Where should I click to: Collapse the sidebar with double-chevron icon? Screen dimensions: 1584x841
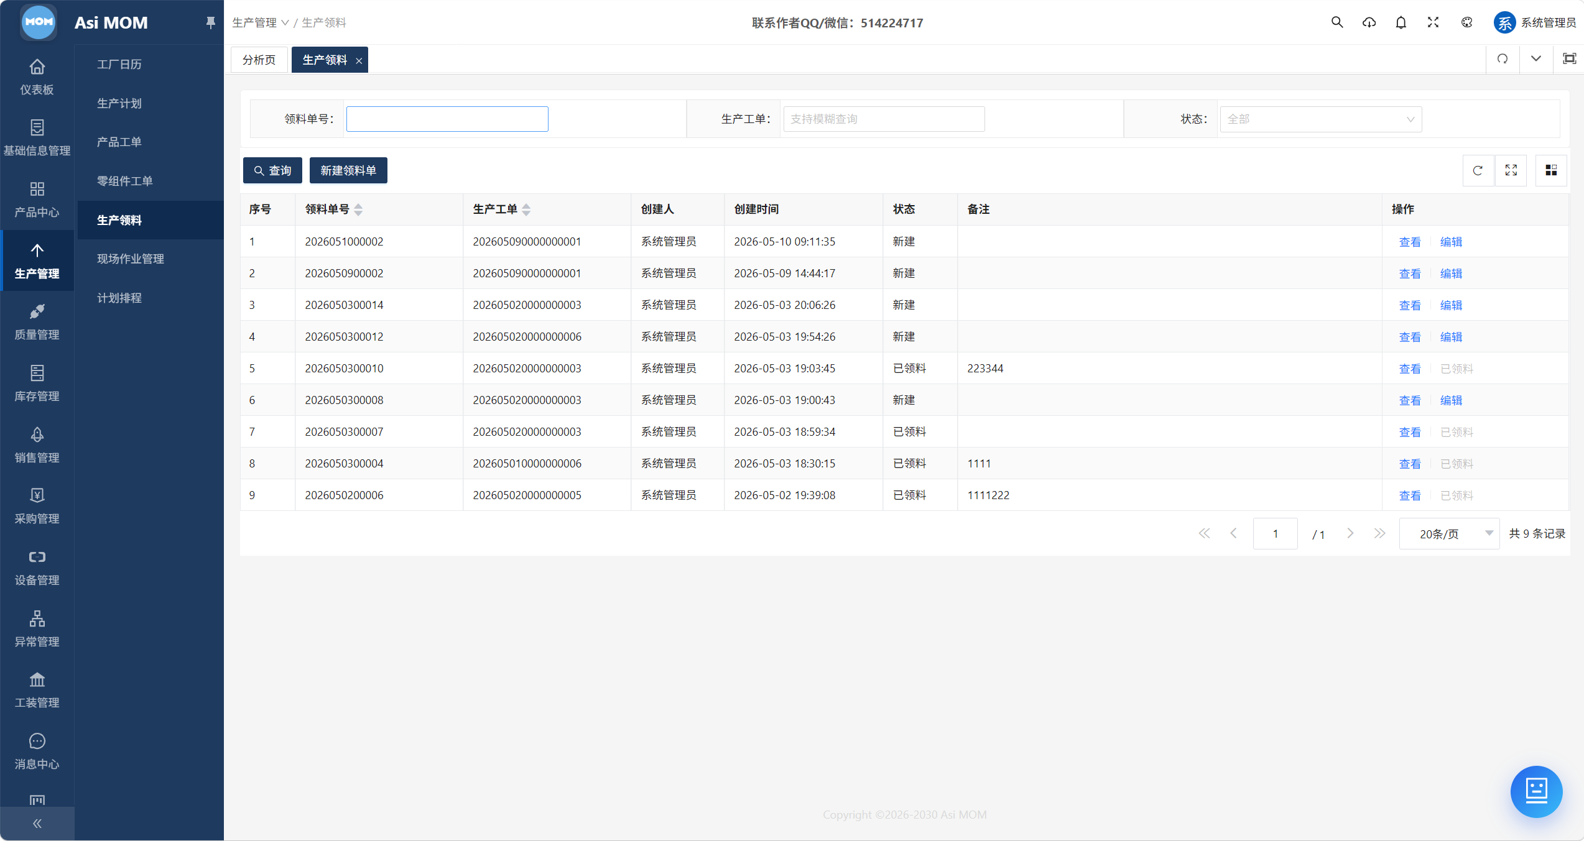[x=37, y=824]
